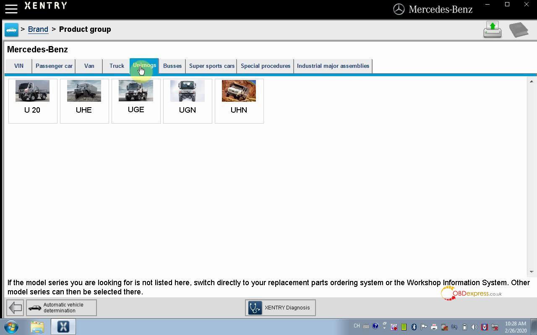Open the Special procedures tab

click(266, 66)
